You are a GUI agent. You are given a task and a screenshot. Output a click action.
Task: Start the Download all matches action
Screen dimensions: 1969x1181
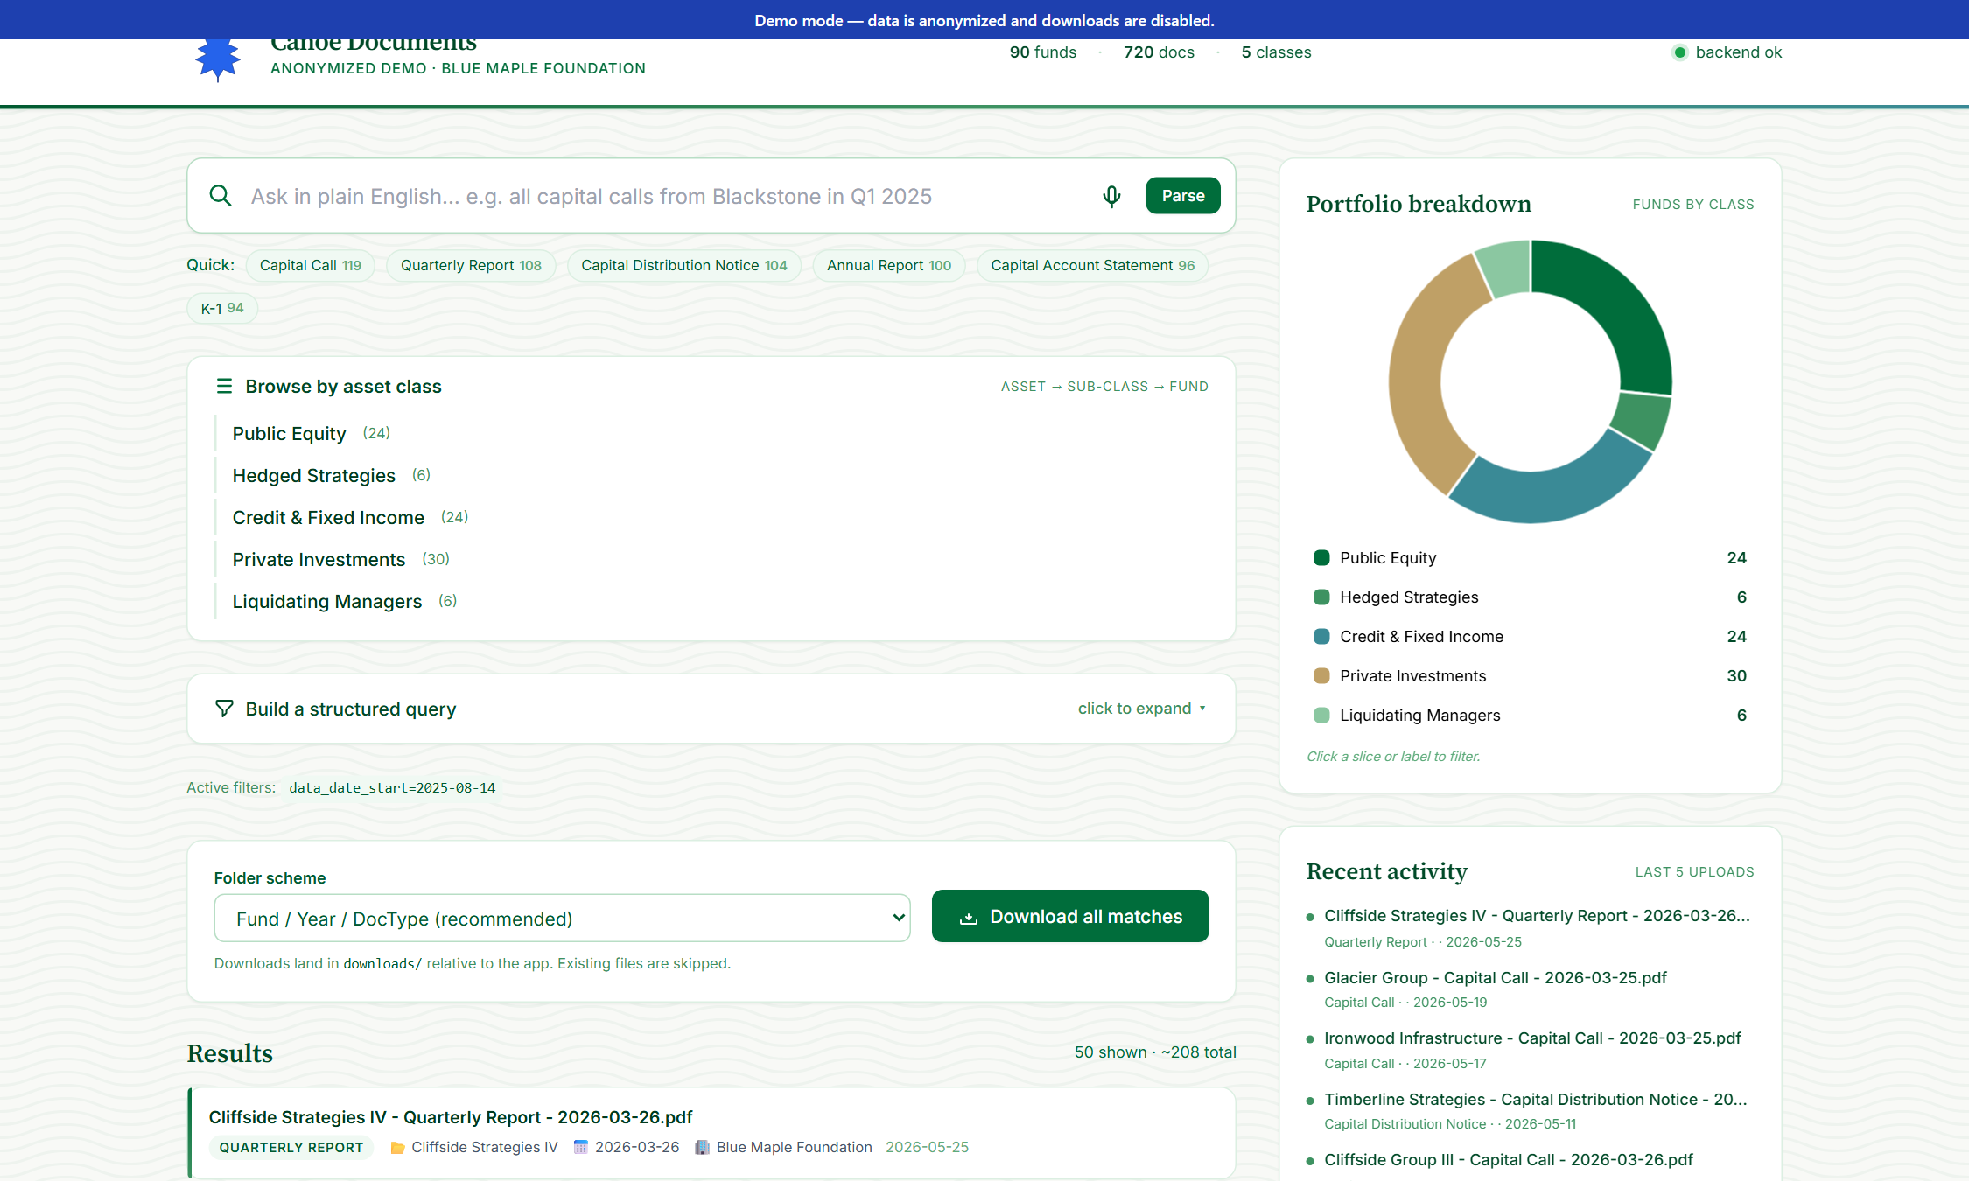point(1070,916)
